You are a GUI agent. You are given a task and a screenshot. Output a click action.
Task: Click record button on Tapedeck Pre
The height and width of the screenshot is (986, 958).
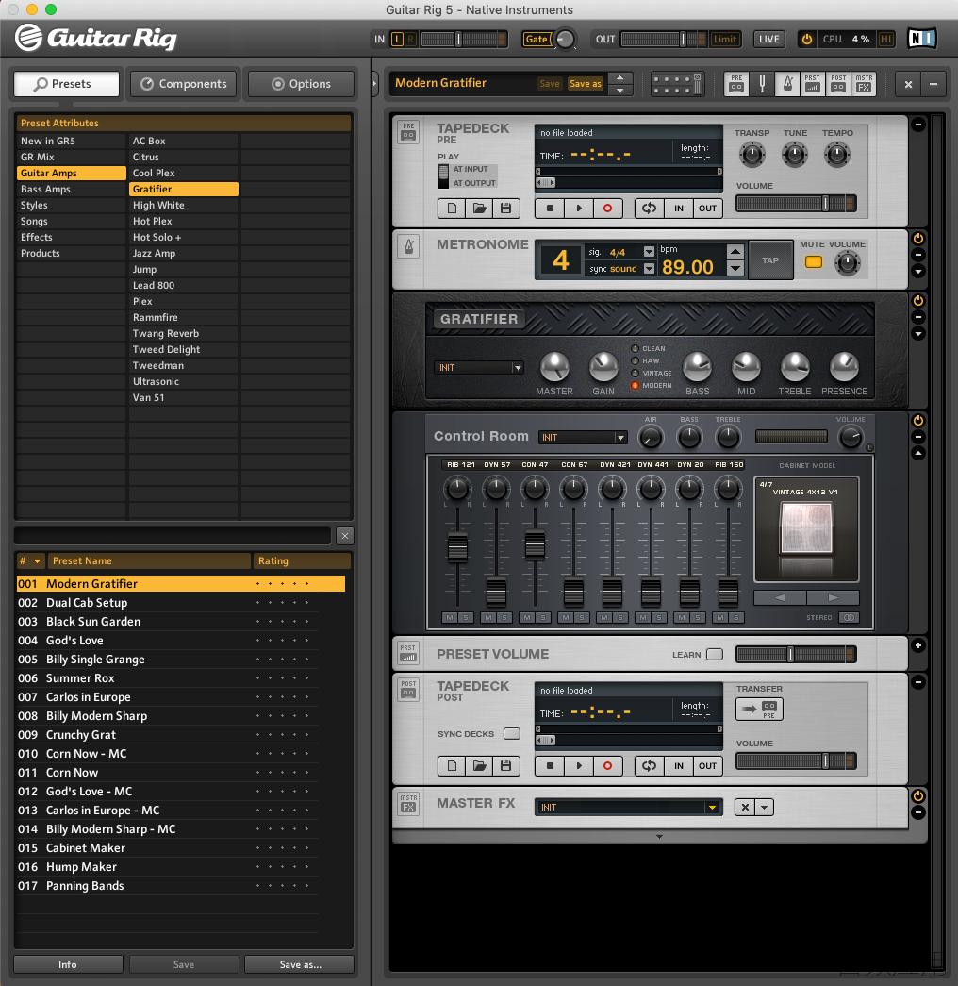pyautogui.click(x=607, y=209)
